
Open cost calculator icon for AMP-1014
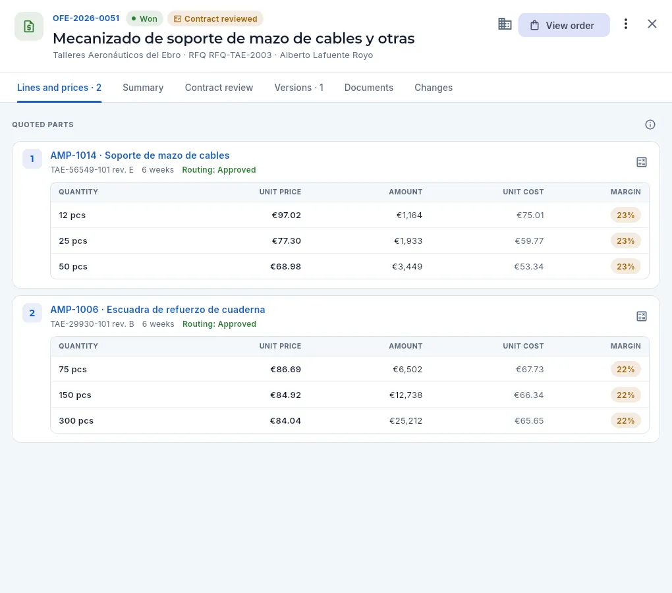pyautogui.click(x=642, y=162)
